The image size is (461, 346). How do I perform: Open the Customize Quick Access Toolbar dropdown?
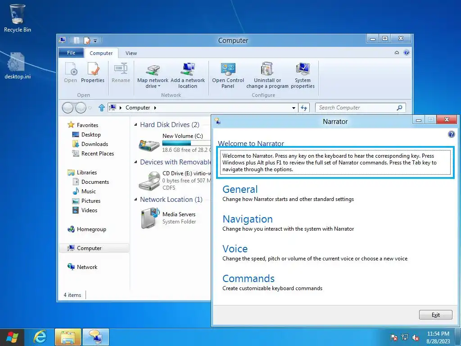[x=95, y=41]
